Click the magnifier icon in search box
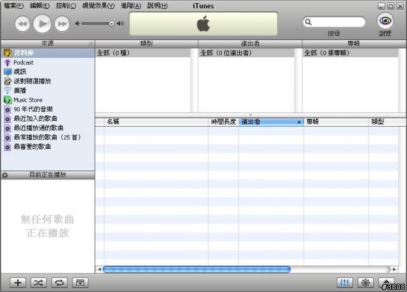407x292 pixels. (x=308, y=22)
